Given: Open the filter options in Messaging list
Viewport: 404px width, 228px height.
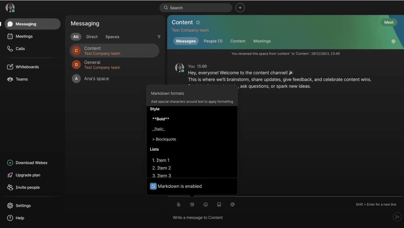Looking at the screenshot, I should tap(159, 37).
